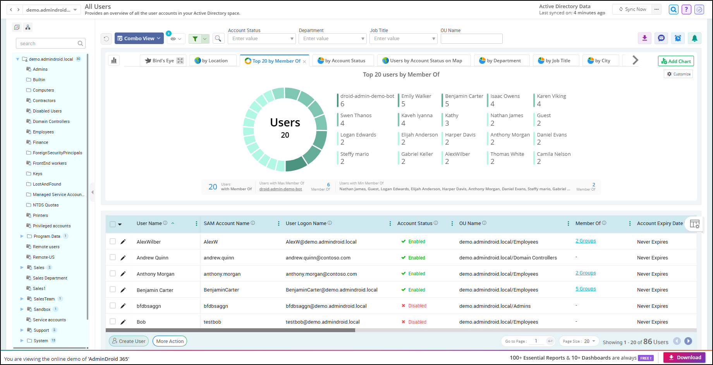Click the blue search icon at top right
The width and height of the screenshot is (713, 365).
pyautogui.click(x=673, y=9)
